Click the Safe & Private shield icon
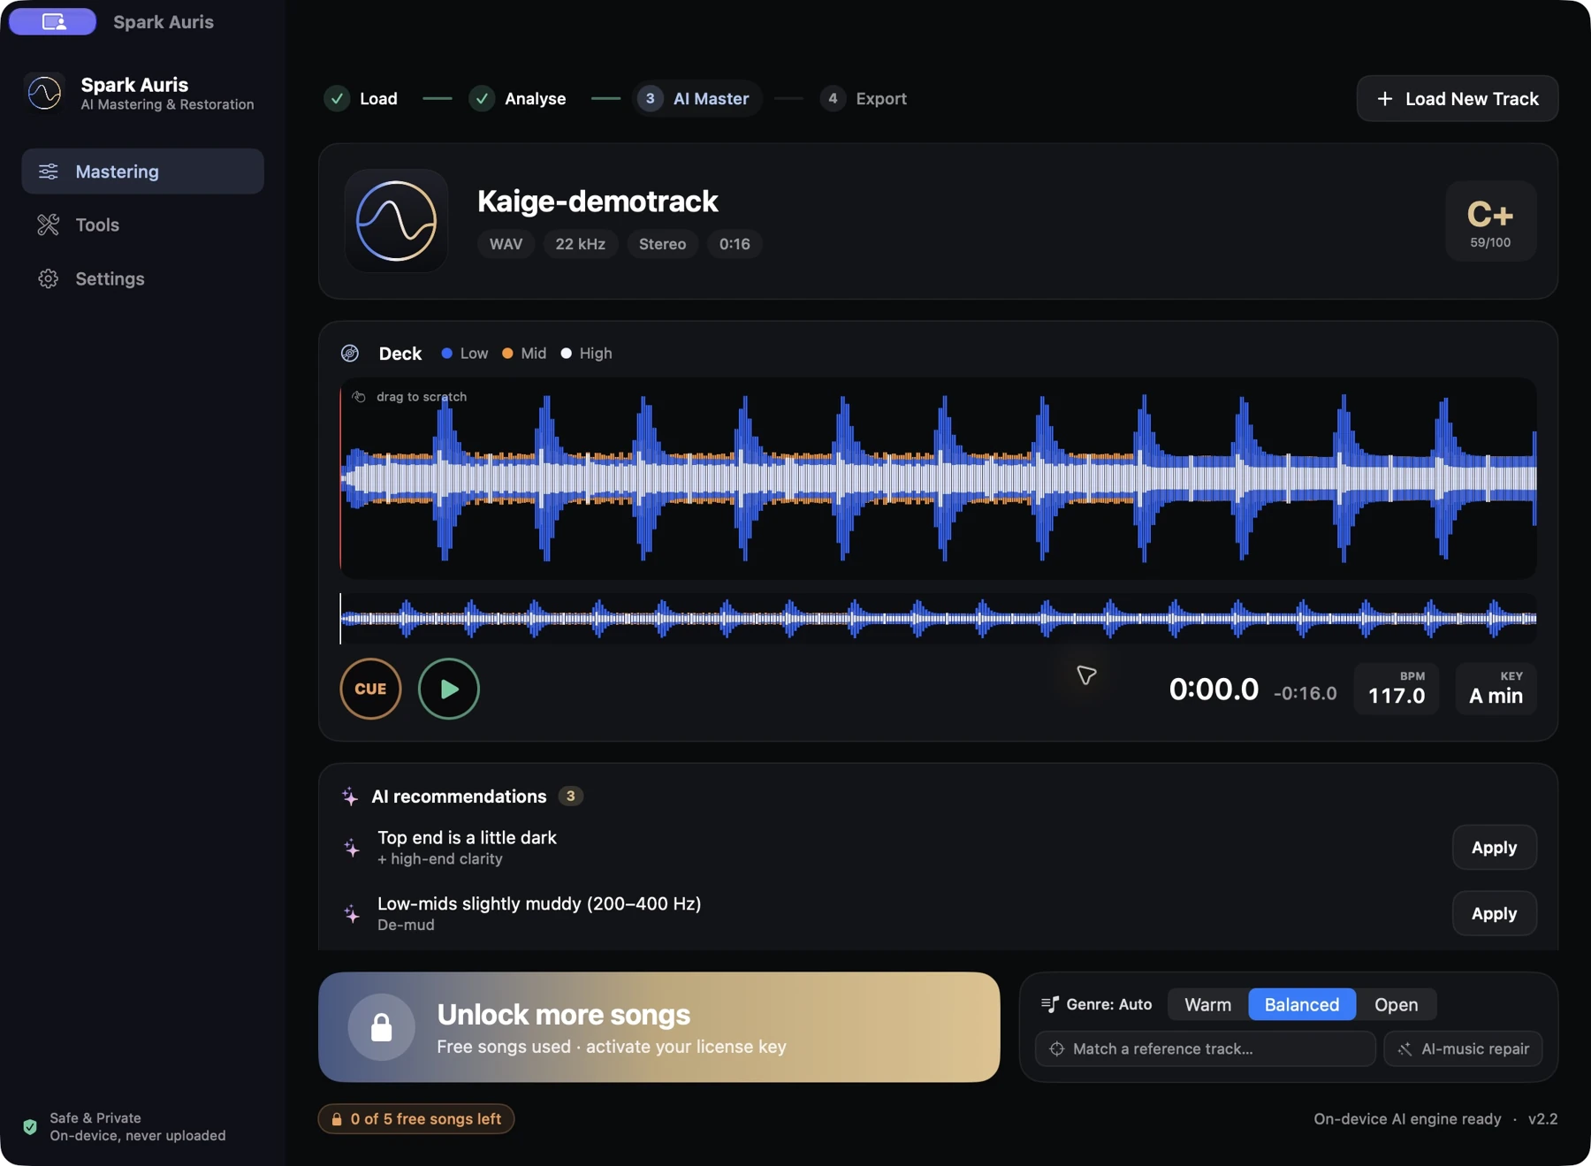 tap(30, 1127)
